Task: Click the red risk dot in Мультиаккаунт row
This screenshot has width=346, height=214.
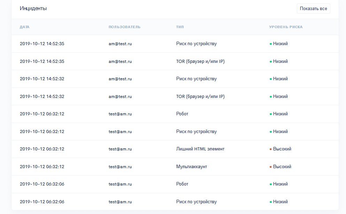Action: (271, 167)
